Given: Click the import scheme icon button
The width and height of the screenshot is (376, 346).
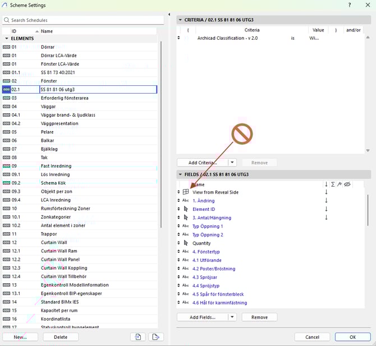Looking at the screenshot, I should [x=137, y=336].
